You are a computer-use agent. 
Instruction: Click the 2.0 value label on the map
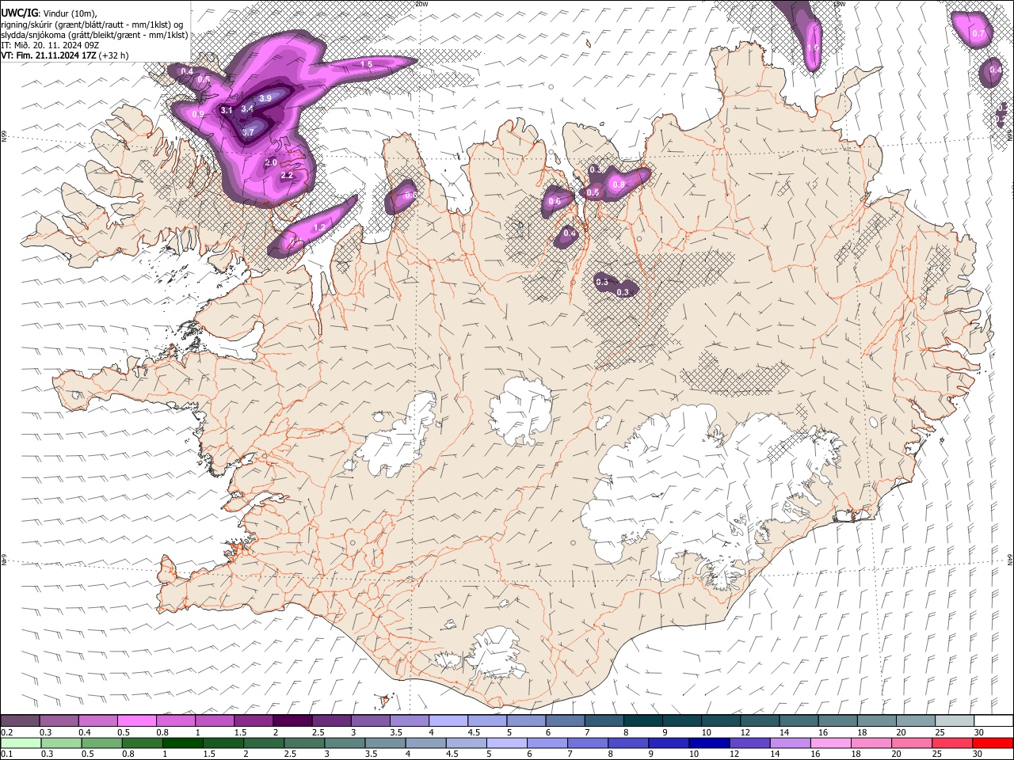(x=270, y=162)
